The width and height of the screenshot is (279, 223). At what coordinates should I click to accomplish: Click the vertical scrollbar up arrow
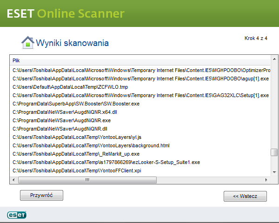tap(274, 59)
